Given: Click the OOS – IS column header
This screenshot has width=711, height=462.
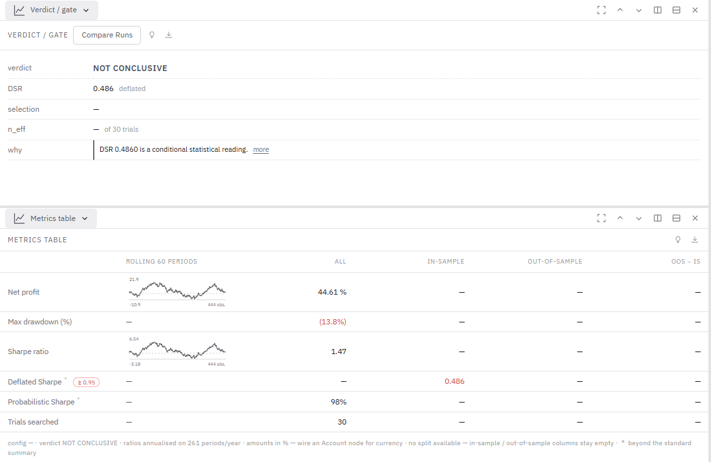Looking at the screenshot, I should [686, 262].
